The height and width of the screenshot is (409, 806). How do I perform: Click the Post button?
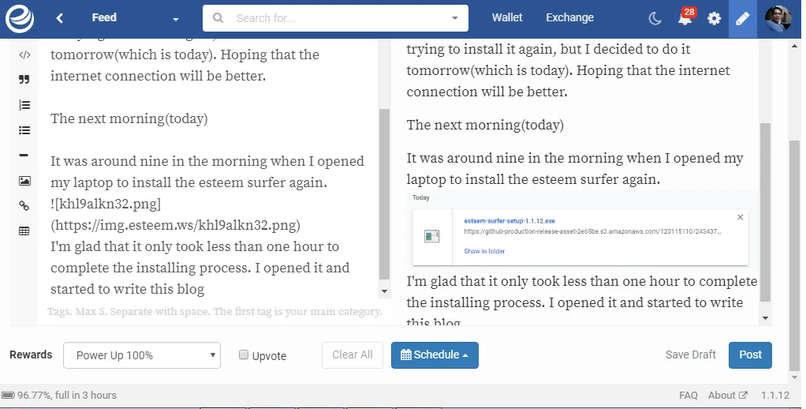[750, 355]
